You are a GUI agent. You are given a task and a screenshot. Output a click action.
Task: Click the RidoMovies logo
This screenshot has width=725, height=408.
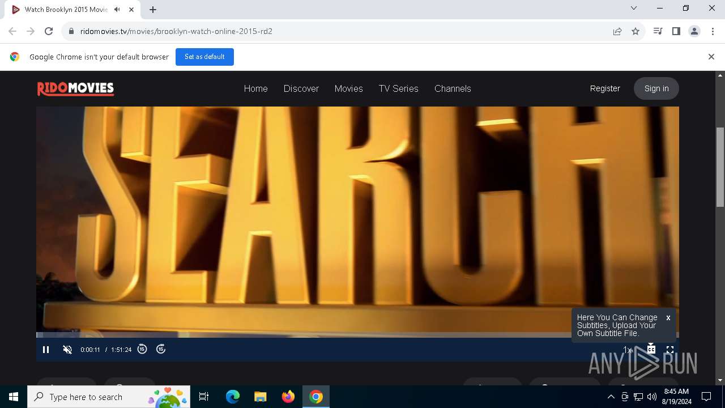[x=75, y=88]
